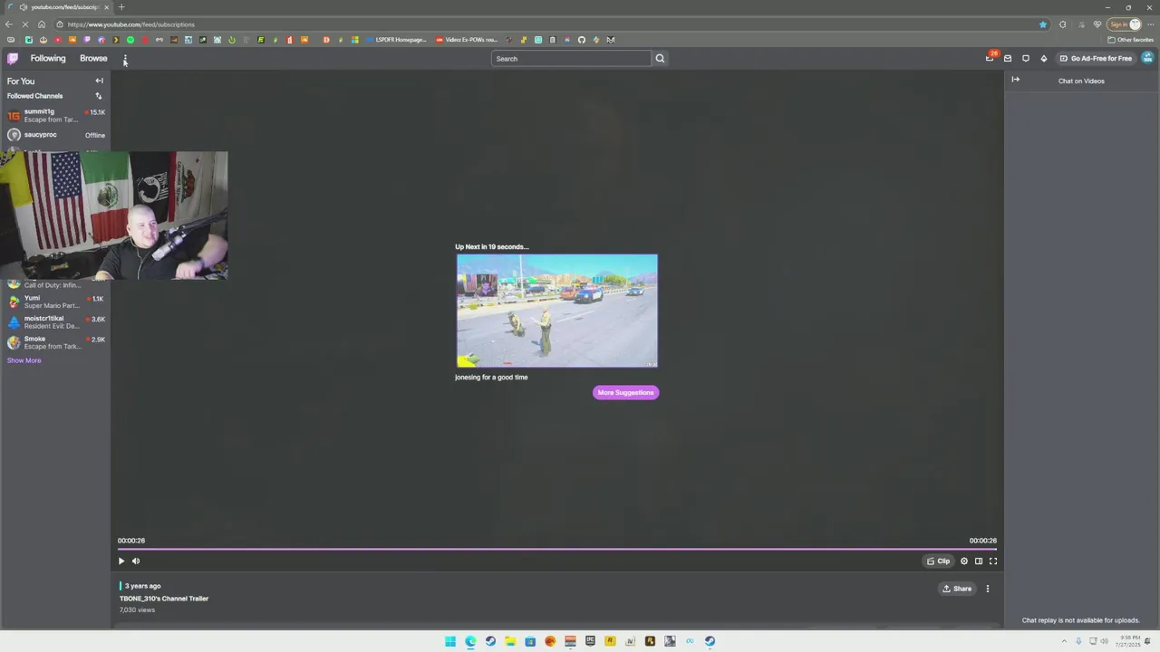The width and height of the screenshot is (1160, 652).
Task: Open the taskbar volume control
Action: coord(1104,641)
